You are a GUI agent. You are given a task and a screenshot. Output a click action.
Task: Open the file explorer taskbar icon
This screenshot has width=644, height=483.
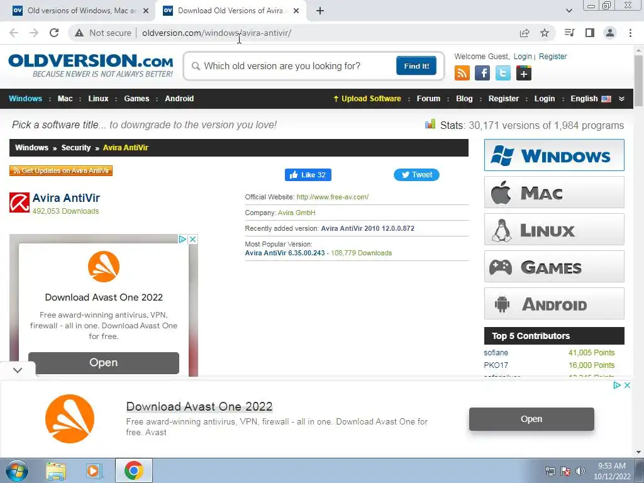pos(56,471)
